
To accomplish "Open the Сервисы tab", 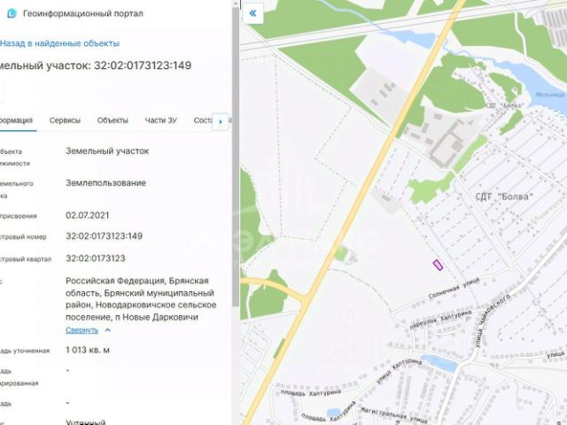I will point(65,120).
